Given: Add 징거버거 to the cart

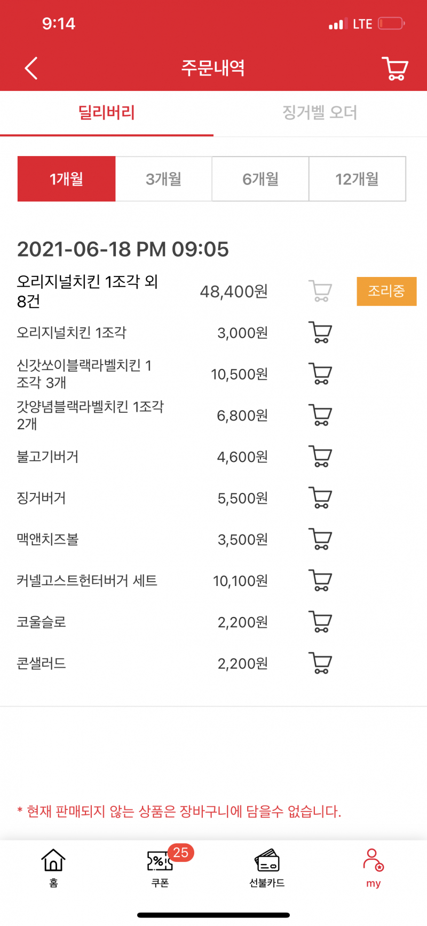Looking at the screenshot, I should [x=320, y=498].
